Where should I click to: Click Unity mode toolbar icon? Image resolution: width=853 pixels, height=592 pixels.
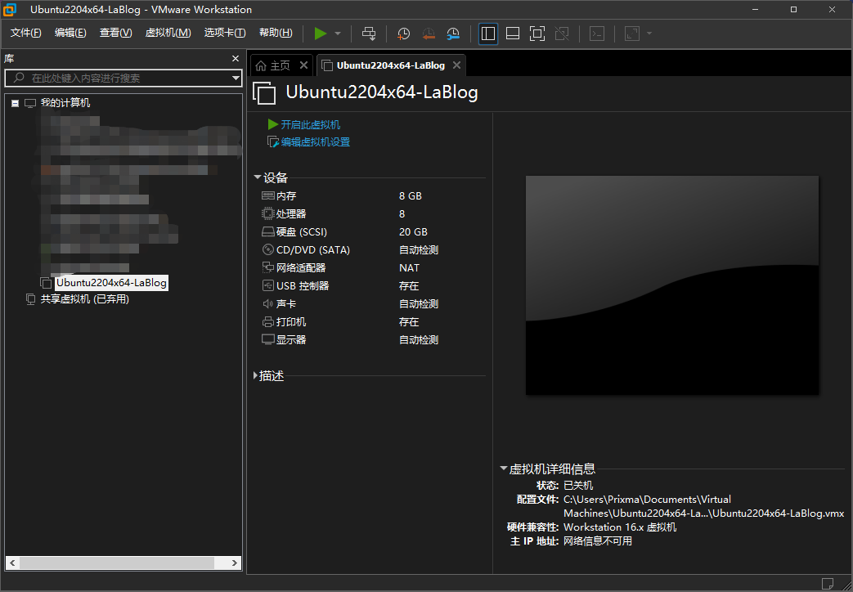click(x=562, y=34)
